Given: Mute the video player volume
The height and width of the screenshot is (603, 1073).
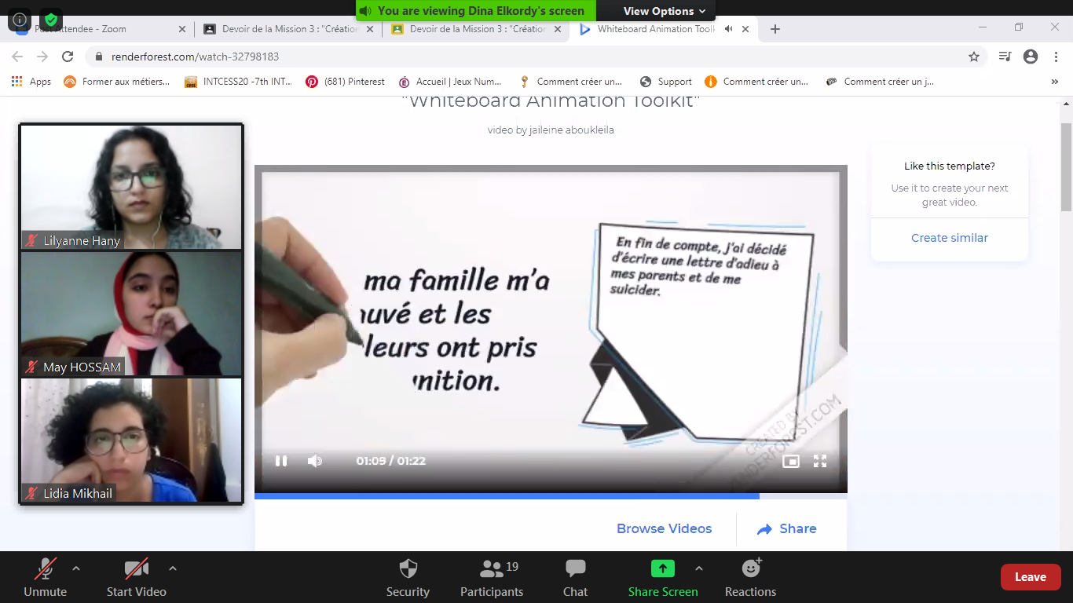Looking at the screenshot, I should (x=314, y=461).
